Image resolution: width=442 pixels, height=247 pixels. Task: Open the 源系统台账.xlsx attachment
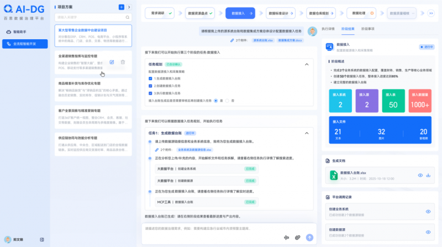click(263, 40)
